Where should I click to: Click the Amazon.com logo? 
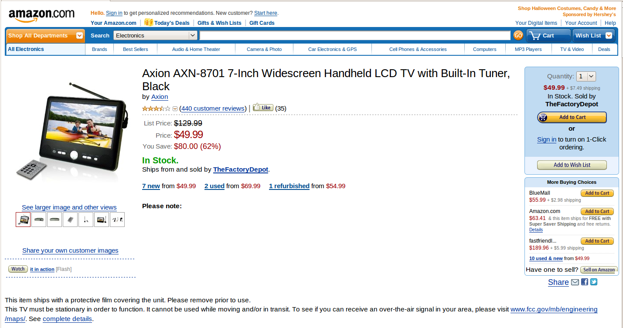pos(41,15)
